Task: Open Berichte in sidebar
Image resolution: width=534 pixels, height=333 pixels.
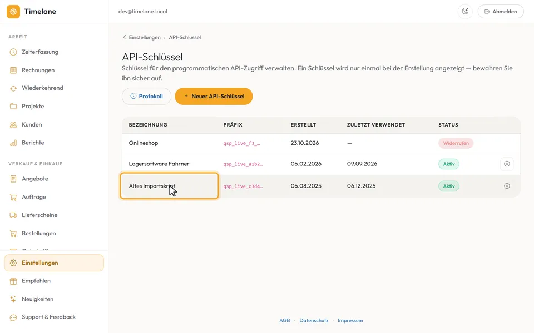Action: click(x=54, y=143)
